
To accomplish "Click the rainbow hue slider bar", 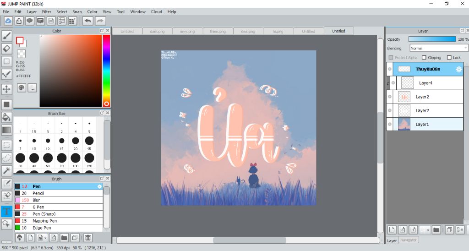I will point(106,71).
